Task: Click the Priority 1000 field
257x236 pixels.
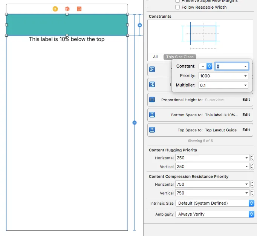Action: (223, 76)
